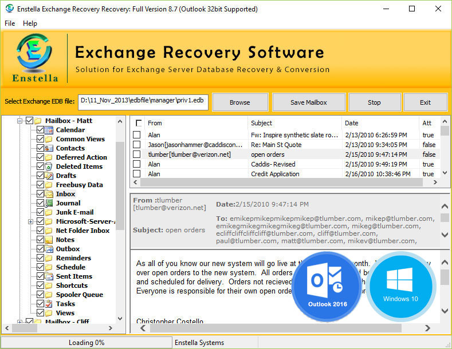Toggle checkbox for the open orders email
Viewport: 452px width, 349px height.
[x=137, y=154]
